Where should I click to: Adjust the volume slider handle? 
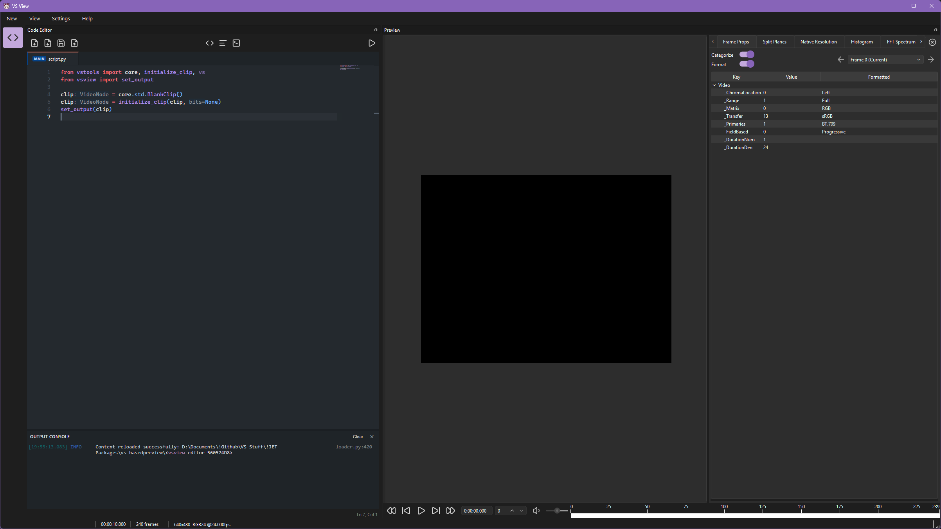point(557,511)
